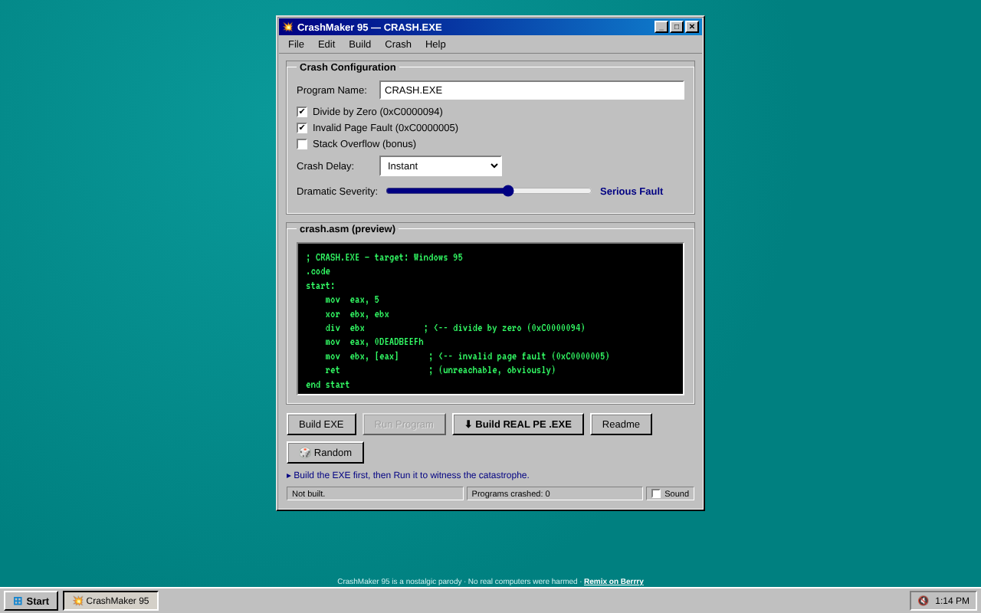Maximize the CrashMaker 95 window

click(x=677, y=27)
